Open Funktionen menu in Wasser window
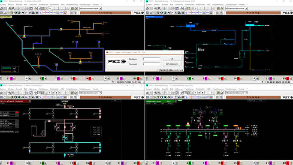Screen dimensions: 293x165 click(189, 4)
